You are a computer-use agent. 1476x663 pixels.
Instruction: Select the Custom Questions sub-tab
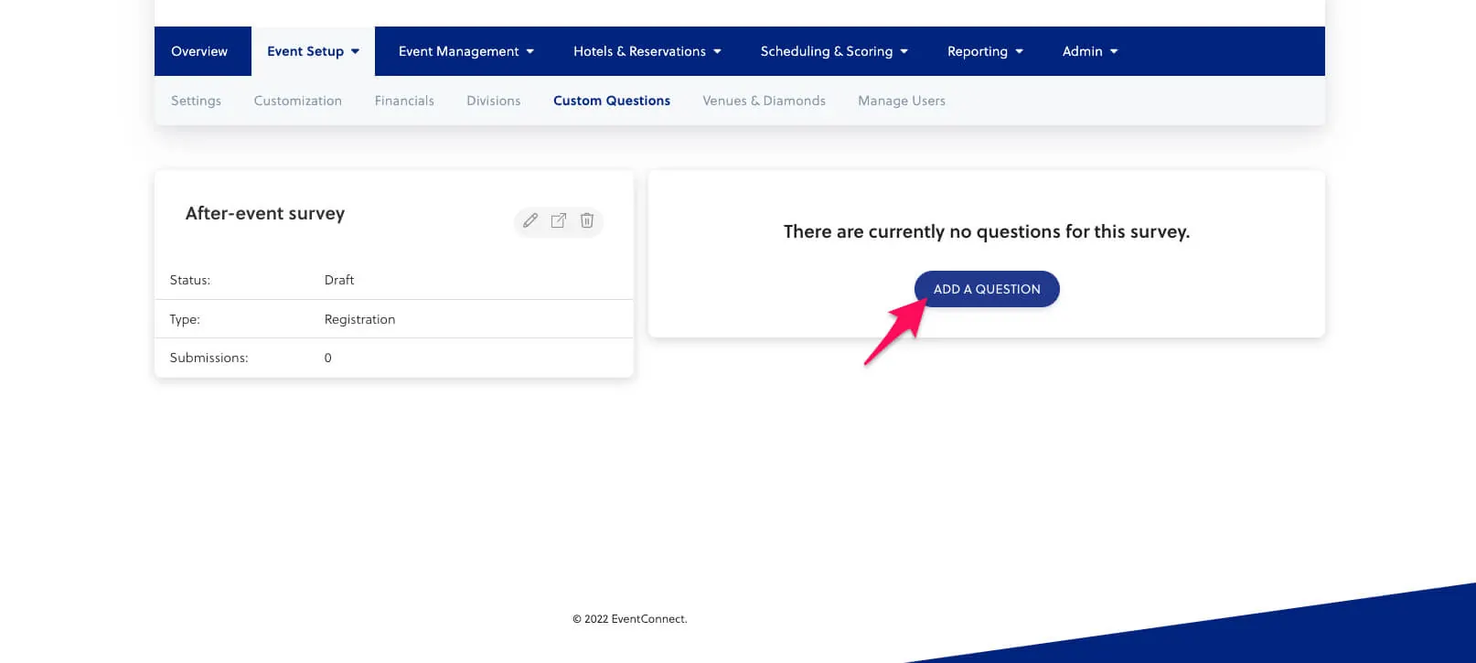pyautogui.click(x=612, y=101)
